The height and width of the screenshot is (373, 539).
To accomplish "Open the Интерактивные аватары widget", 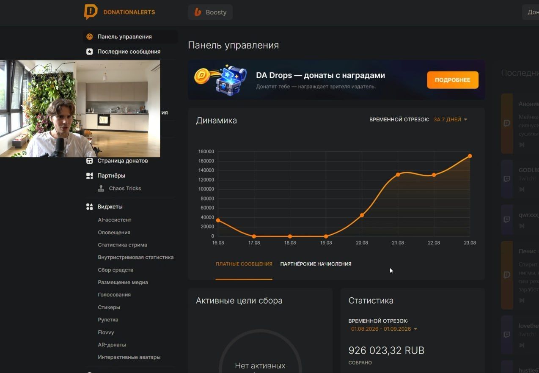I will 129,357.
